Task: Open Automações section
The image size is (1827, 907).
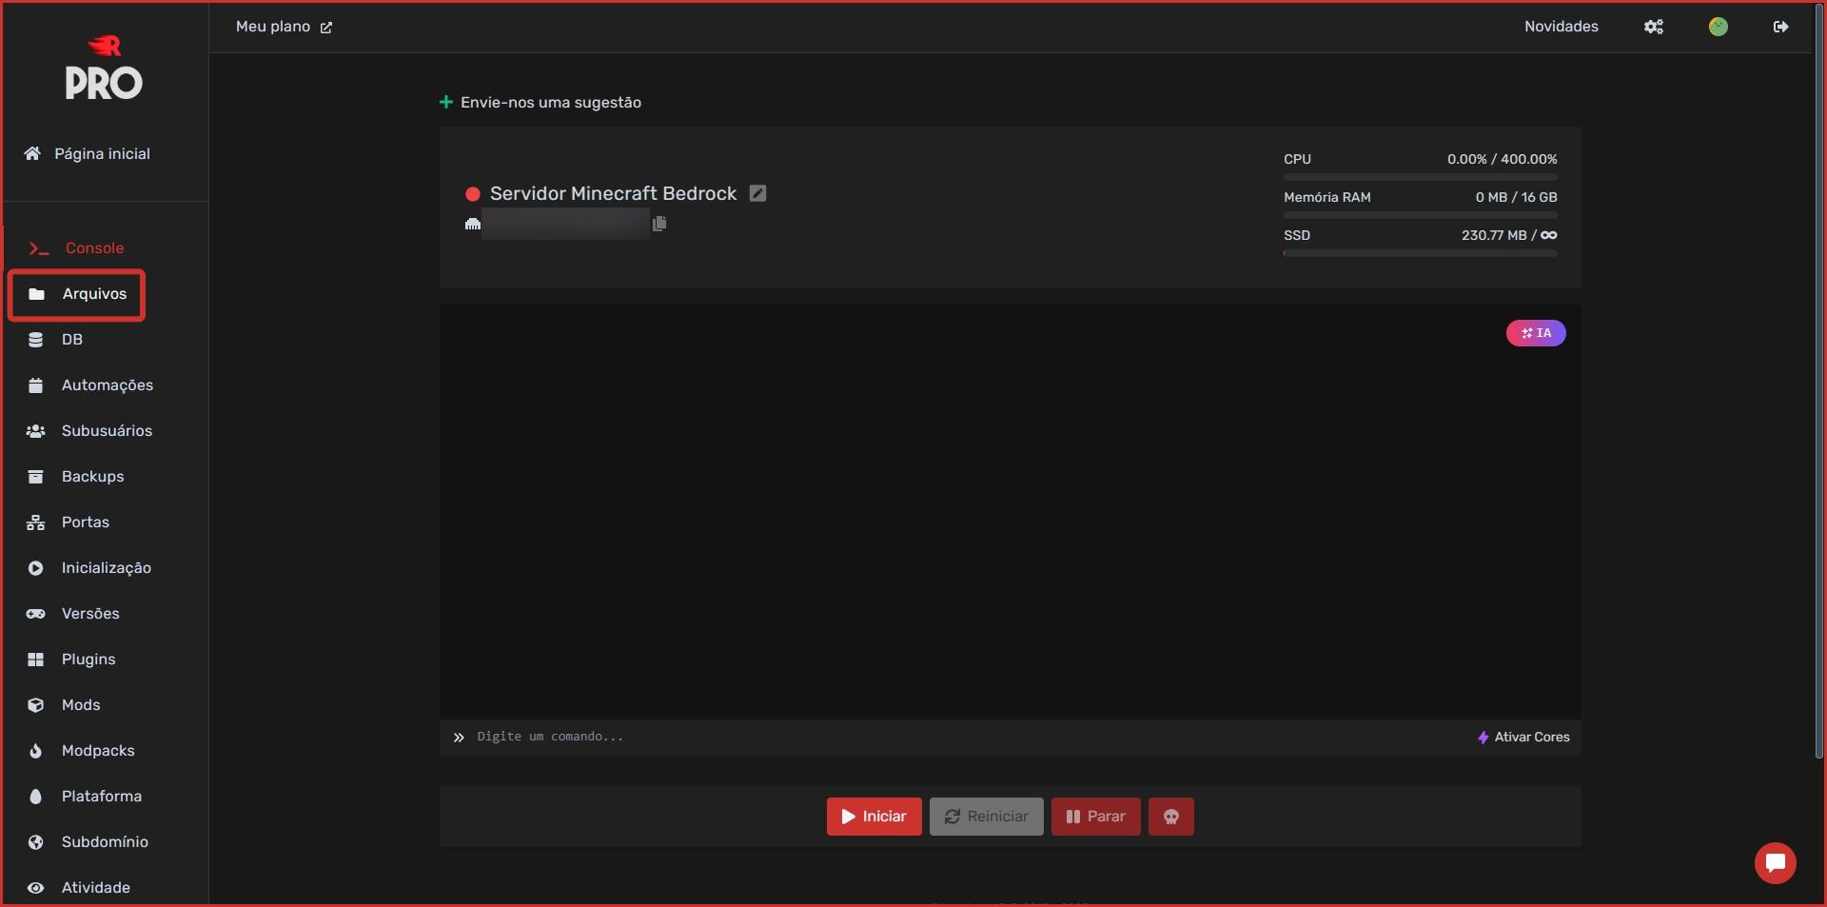Action: pos(90,385)
